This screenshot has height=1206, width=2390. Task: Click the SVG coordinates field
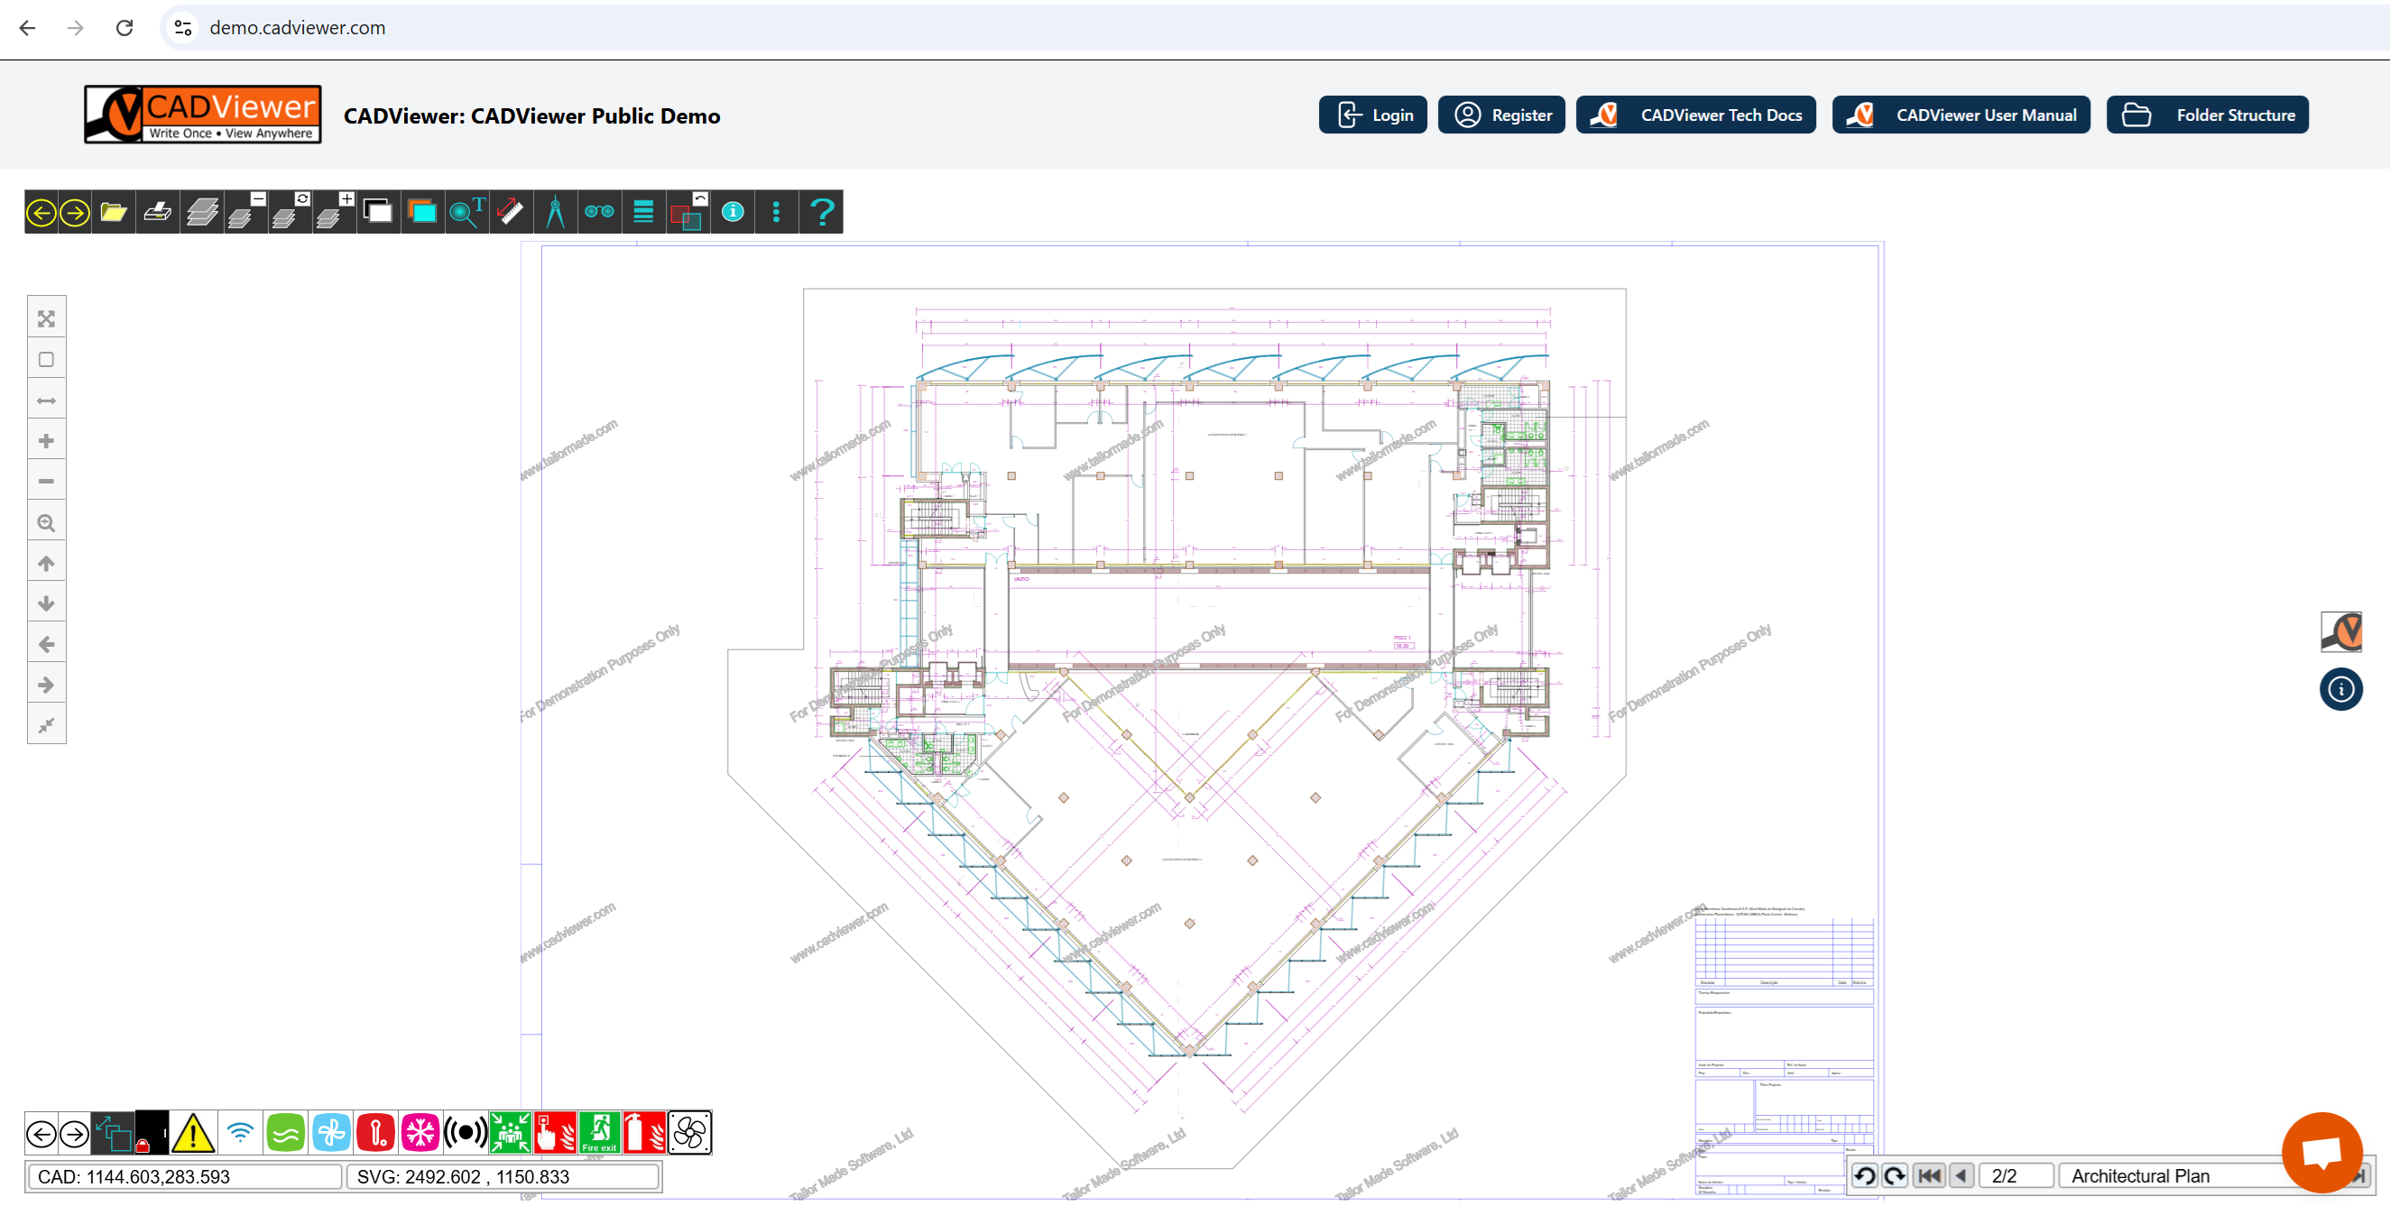pyautogui.click(x=503, y=1178)
